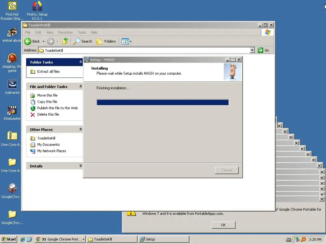Open the on-screen keyboard tray icon

tap(288, 240)
